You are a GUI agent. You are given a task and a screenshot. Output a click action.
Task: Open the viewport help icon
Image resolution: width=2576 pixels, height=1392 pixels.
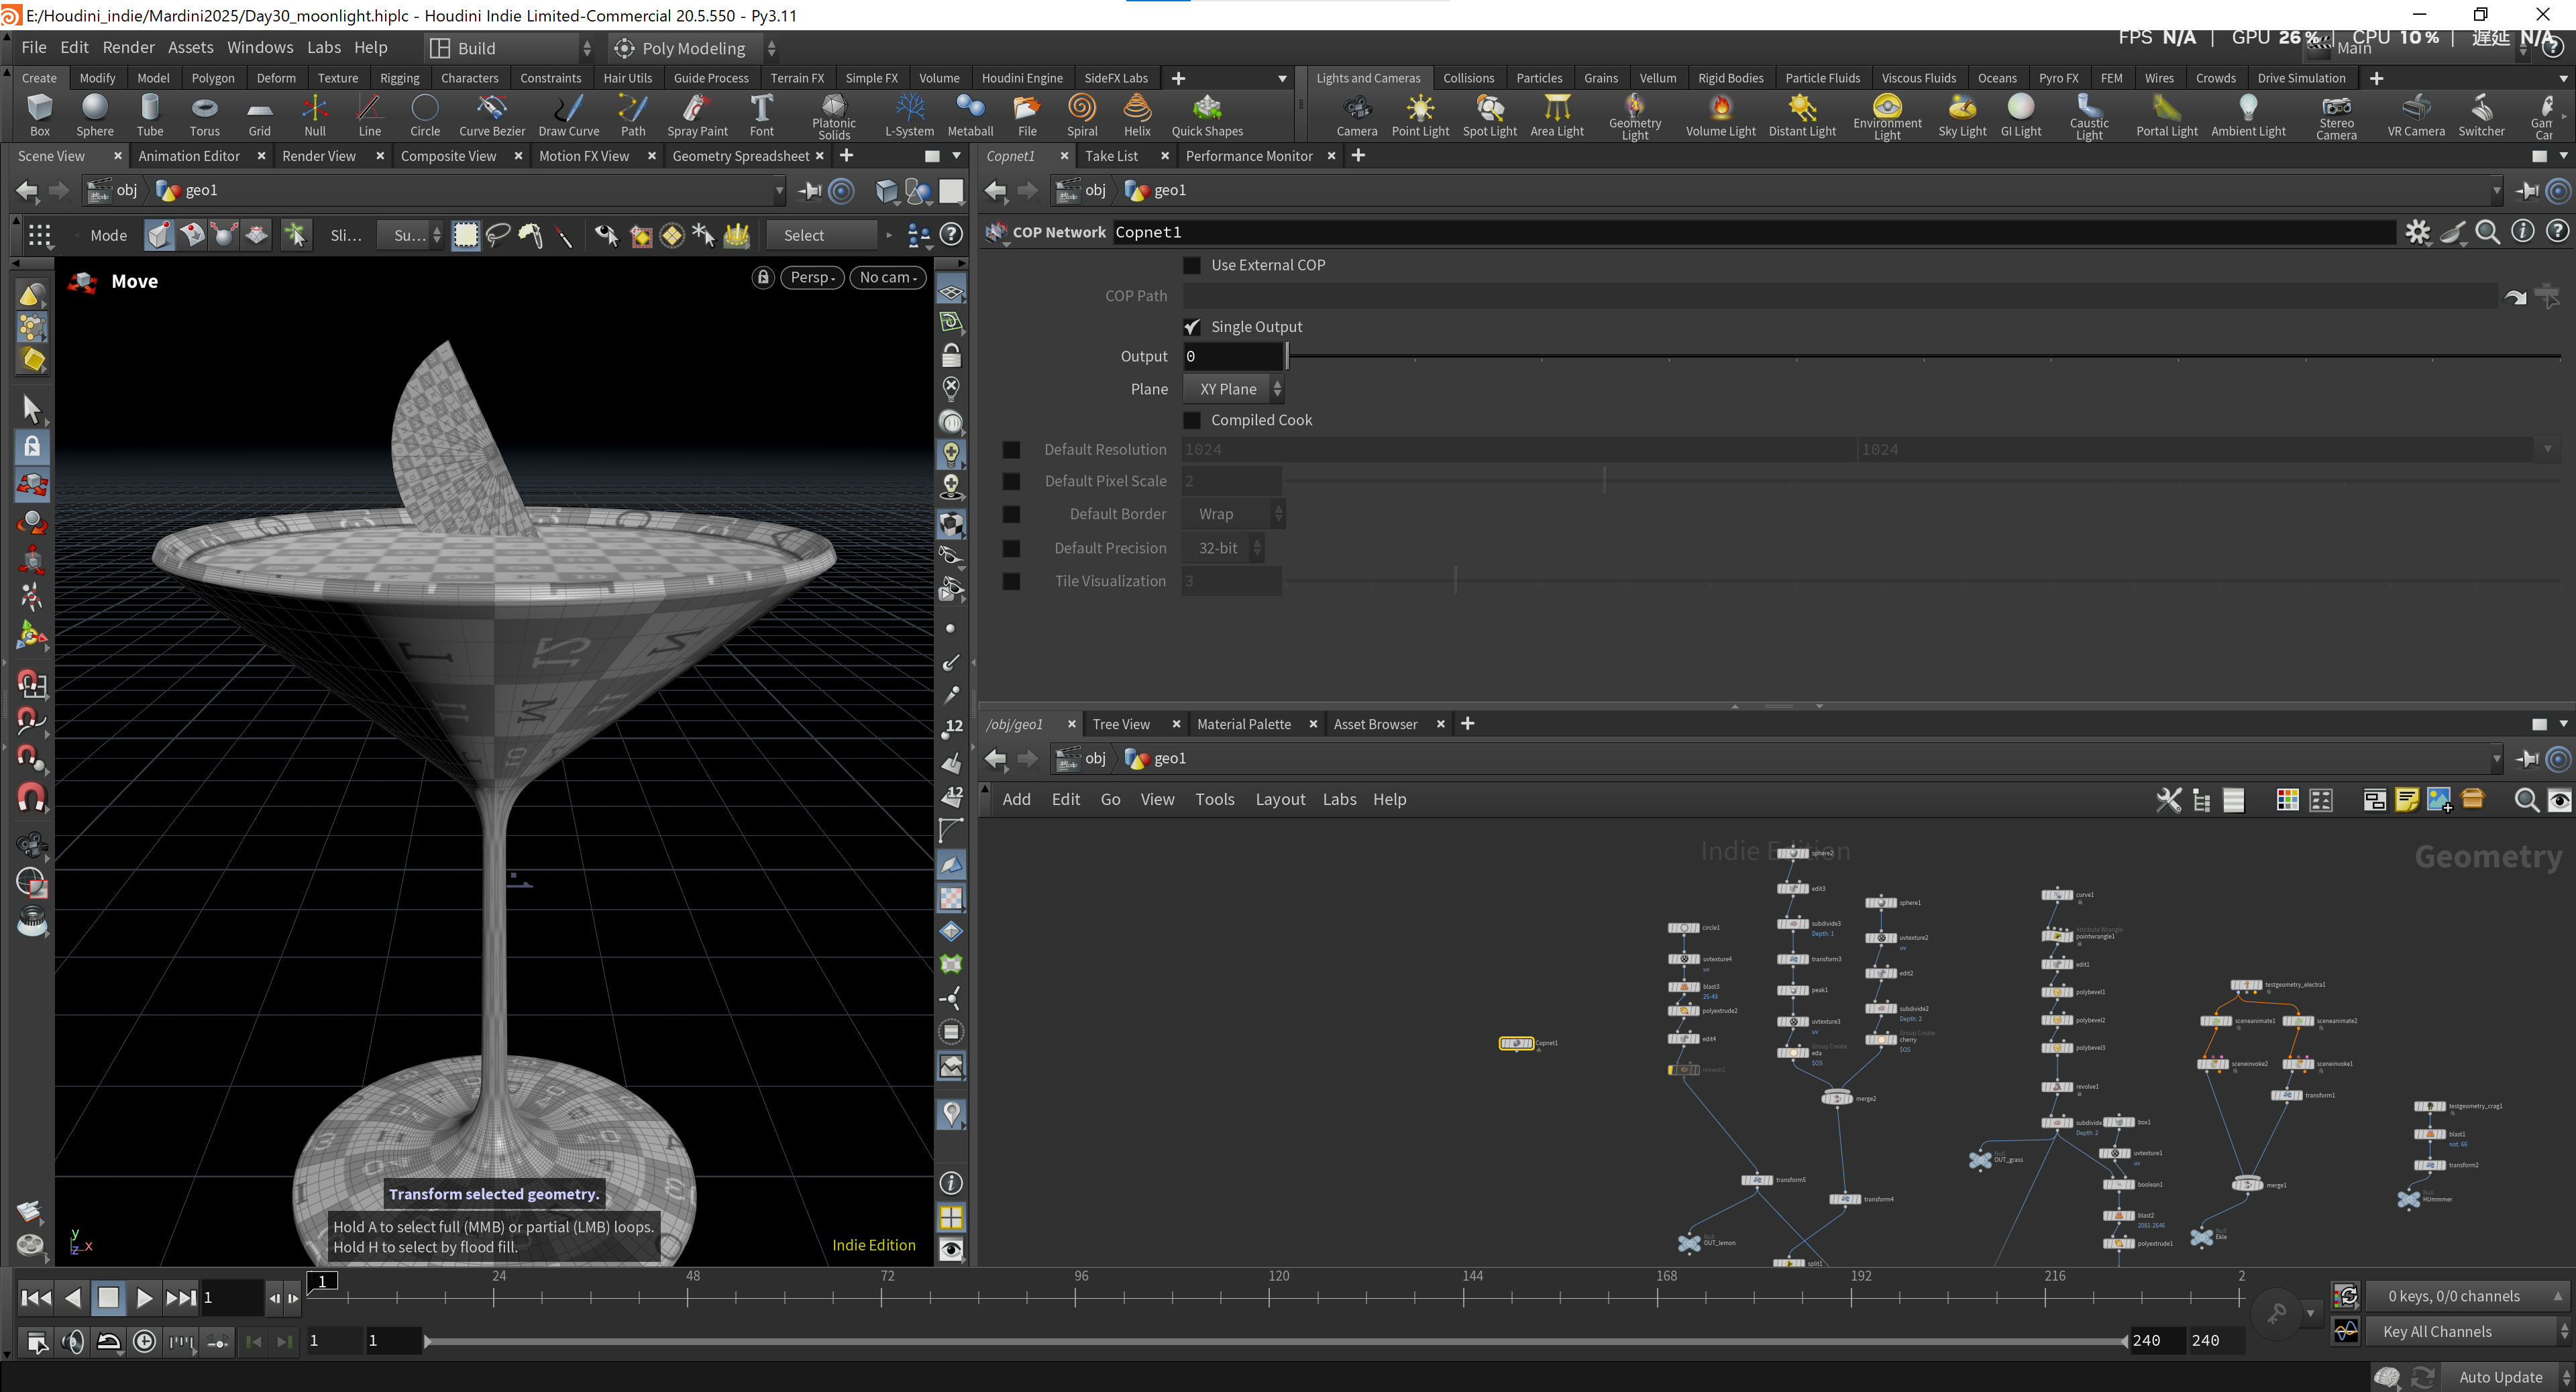point(951,235)
